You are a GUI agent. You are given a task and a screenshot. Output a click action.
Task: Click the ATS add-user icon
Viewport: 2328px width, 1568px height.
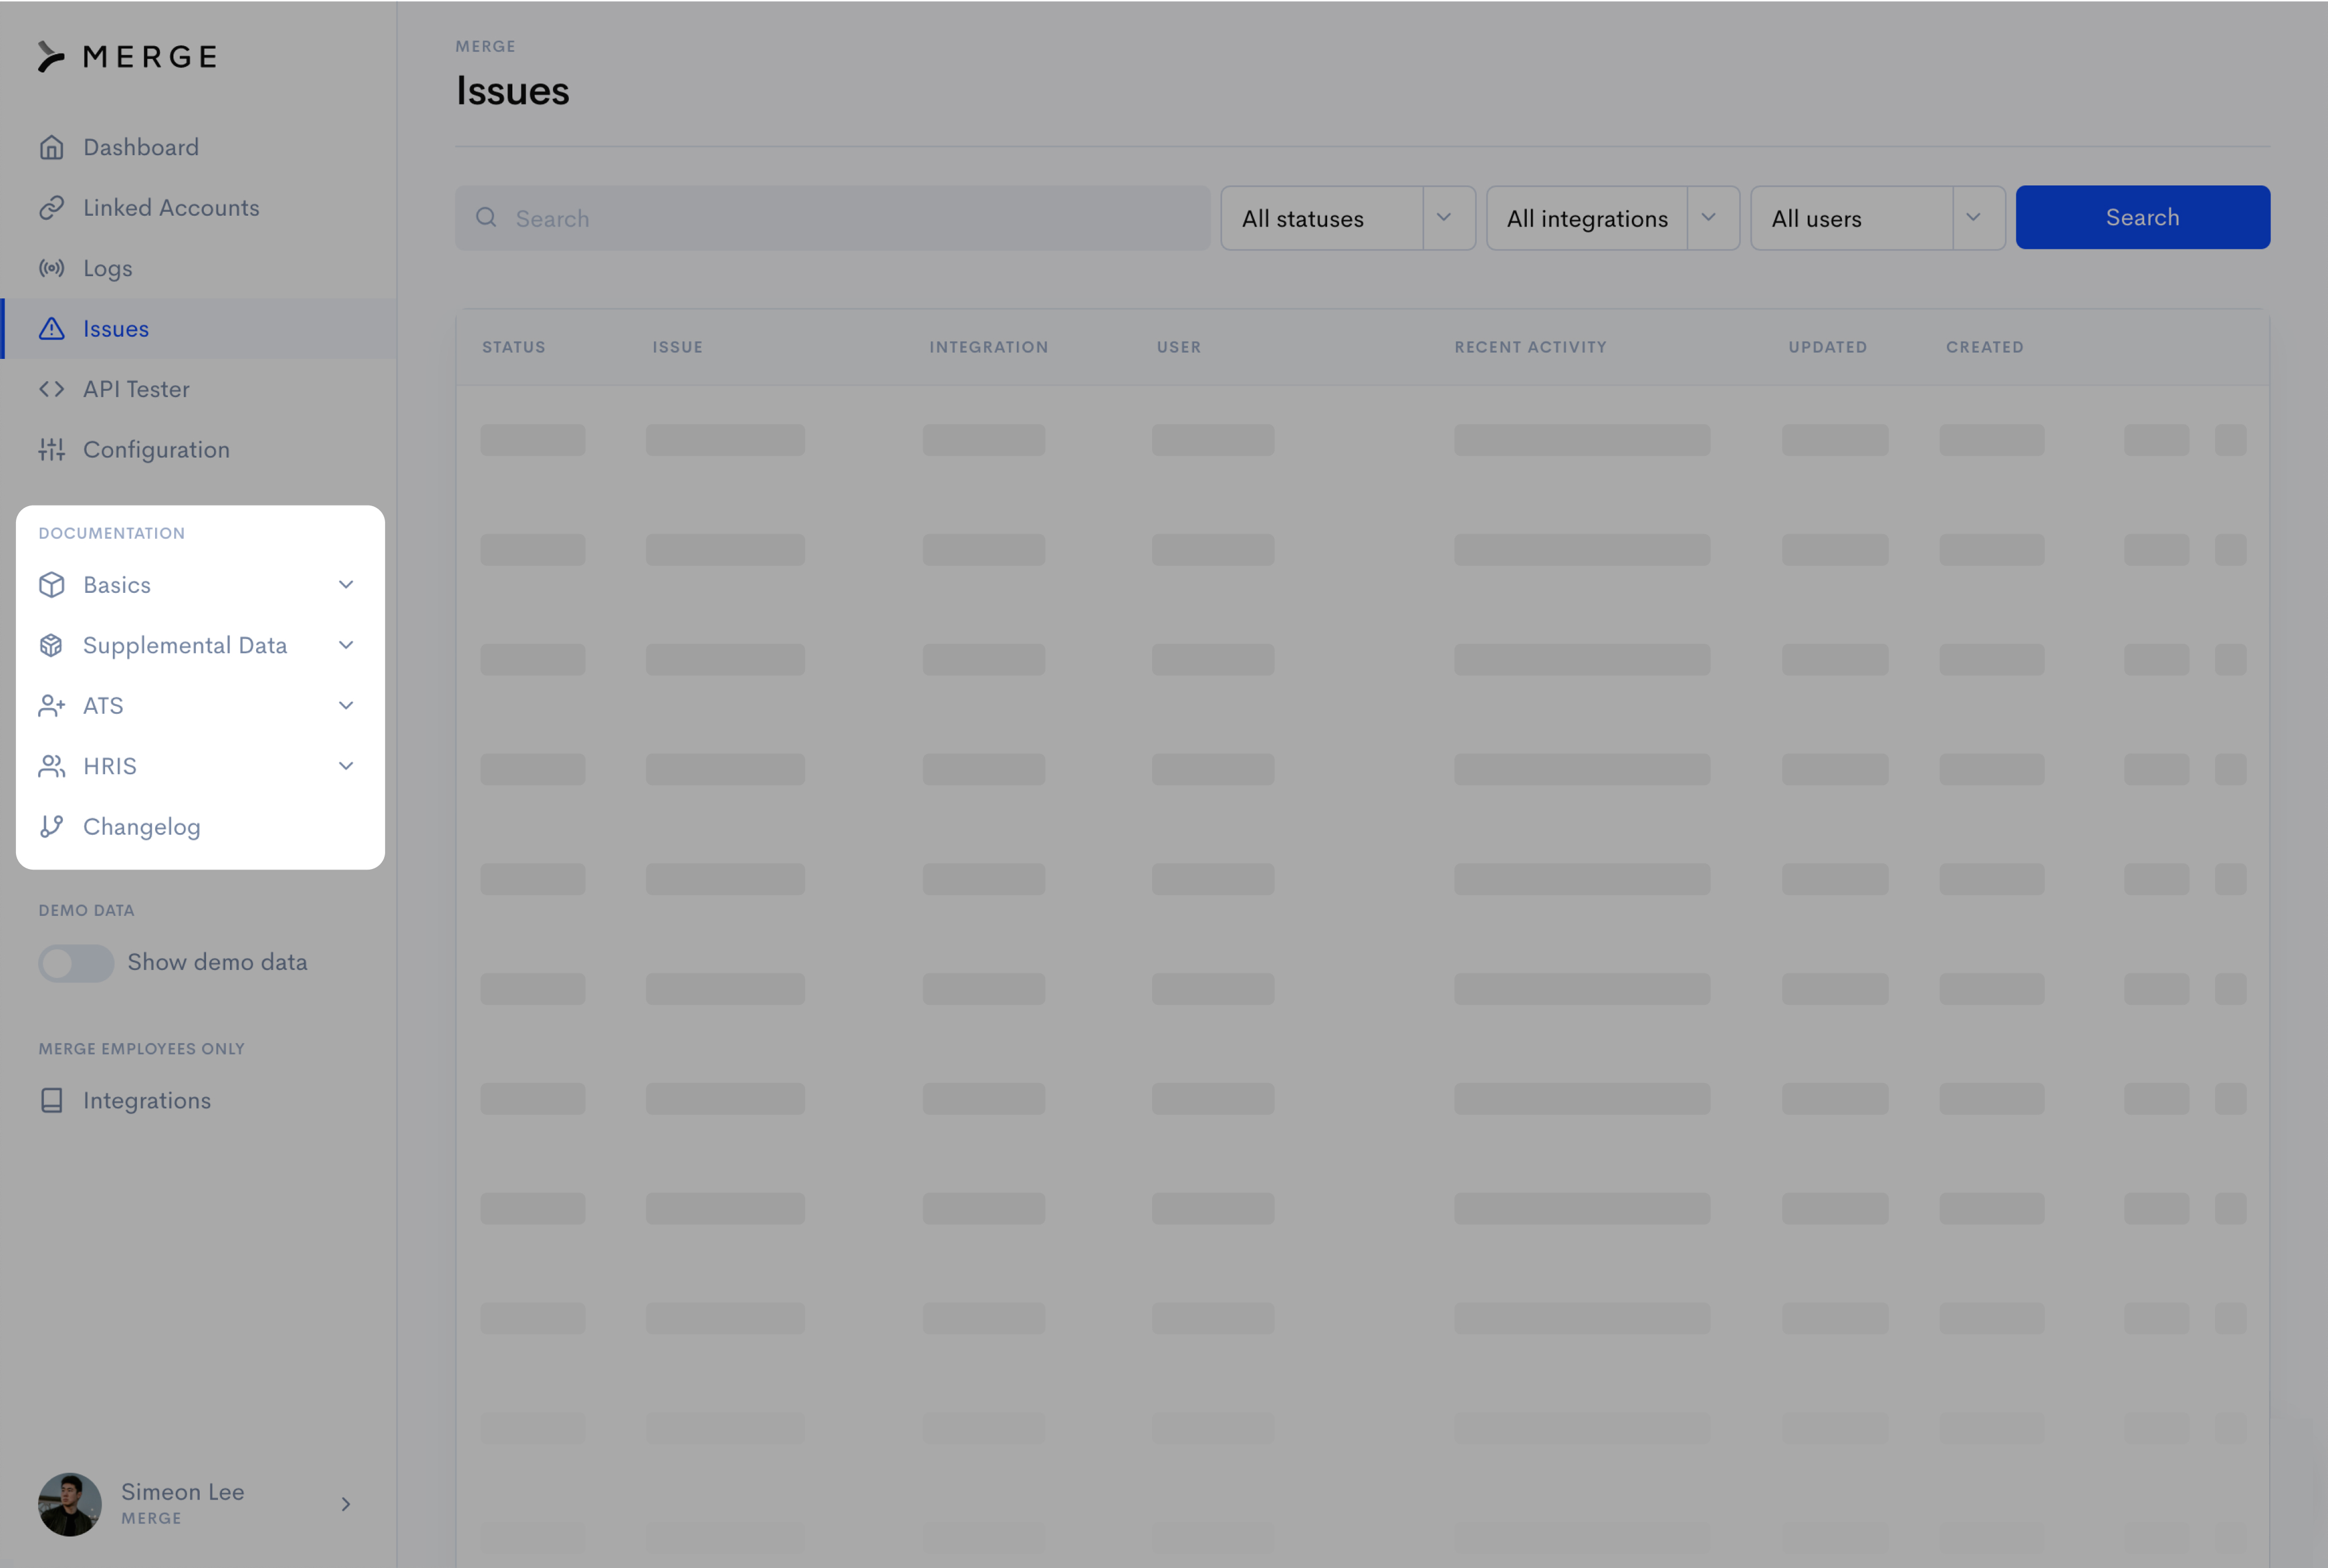click(52, 706)
